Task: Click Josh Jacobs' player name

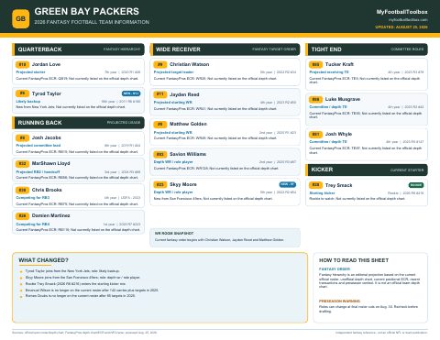Action: [47, 137]
